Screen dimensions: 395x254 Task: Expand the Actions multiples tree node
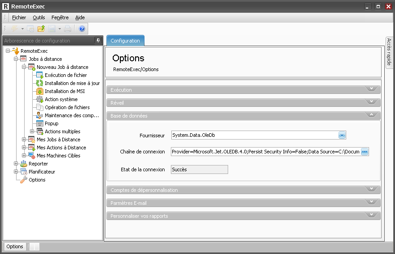pyautogui.click(x=32, y=131)
